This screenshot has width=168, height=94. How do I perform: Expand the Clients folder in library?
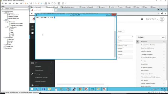click(4, 45)
